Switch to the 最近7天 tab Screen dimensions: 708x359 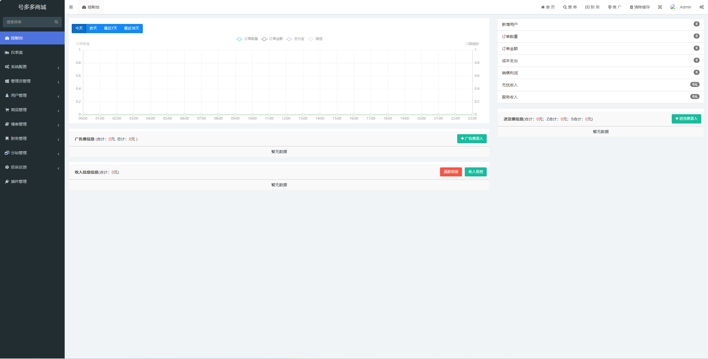(111, 28)
